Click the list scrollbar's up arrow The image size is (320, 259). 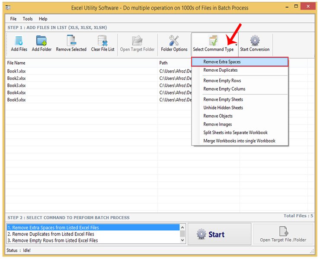click(x=182, y=227)
